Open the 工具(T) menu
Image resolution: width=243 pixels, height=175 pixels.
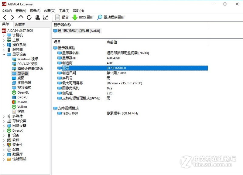tap(64, 11)
